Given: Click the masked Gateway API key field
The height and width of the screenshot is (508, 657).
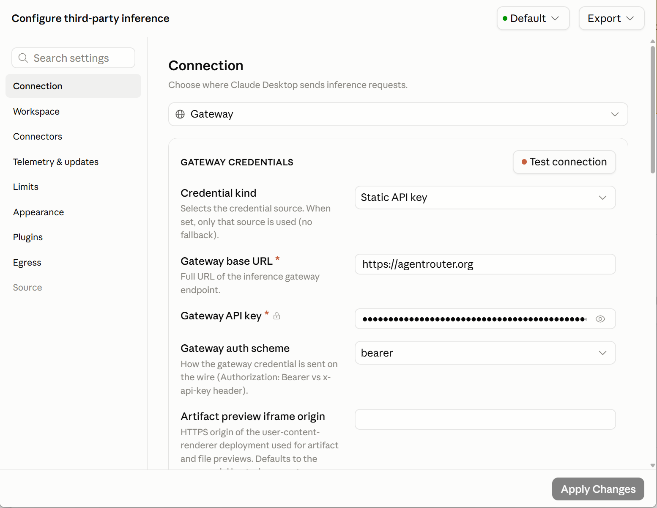Looking at the screenshot, I should click(x=485, y=319).
